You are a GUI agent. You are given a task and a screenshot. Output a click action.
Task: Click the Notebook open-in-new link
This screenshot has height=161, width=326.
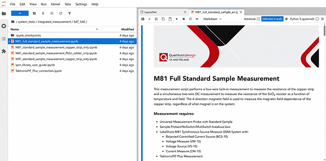click(252, 19)
